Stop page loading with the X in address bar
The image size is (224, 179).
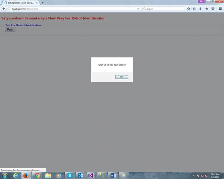point(138,9)
